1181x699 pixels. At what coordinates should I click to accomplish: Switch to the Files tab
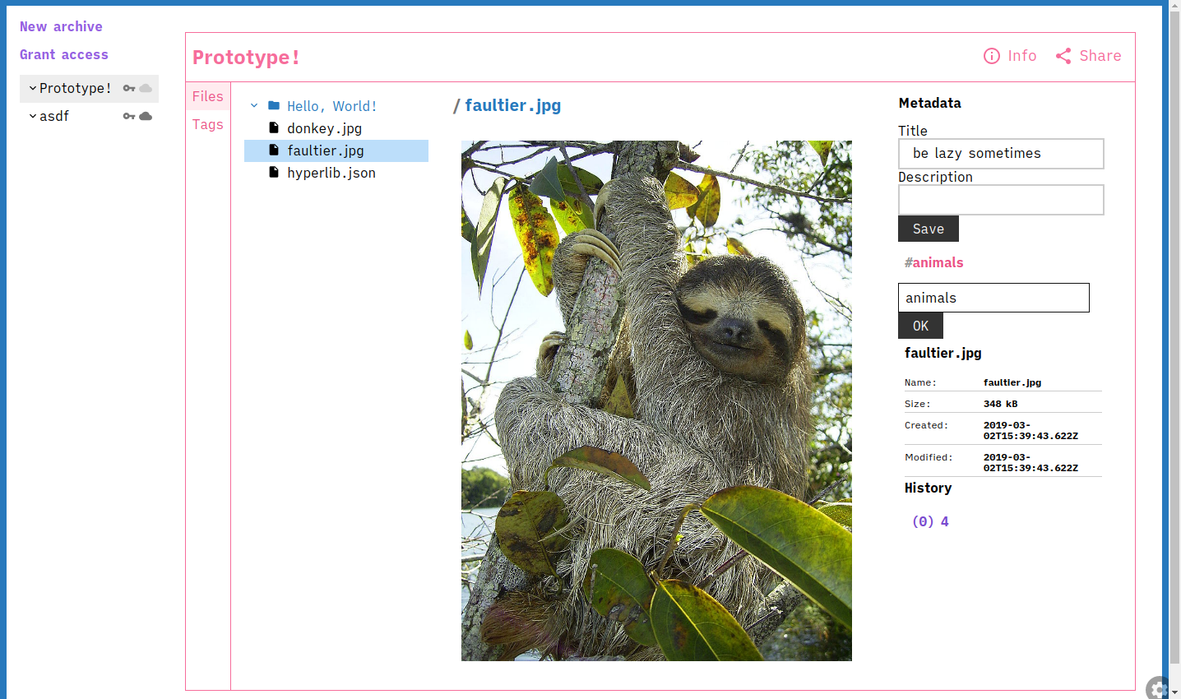pos(207,96)
